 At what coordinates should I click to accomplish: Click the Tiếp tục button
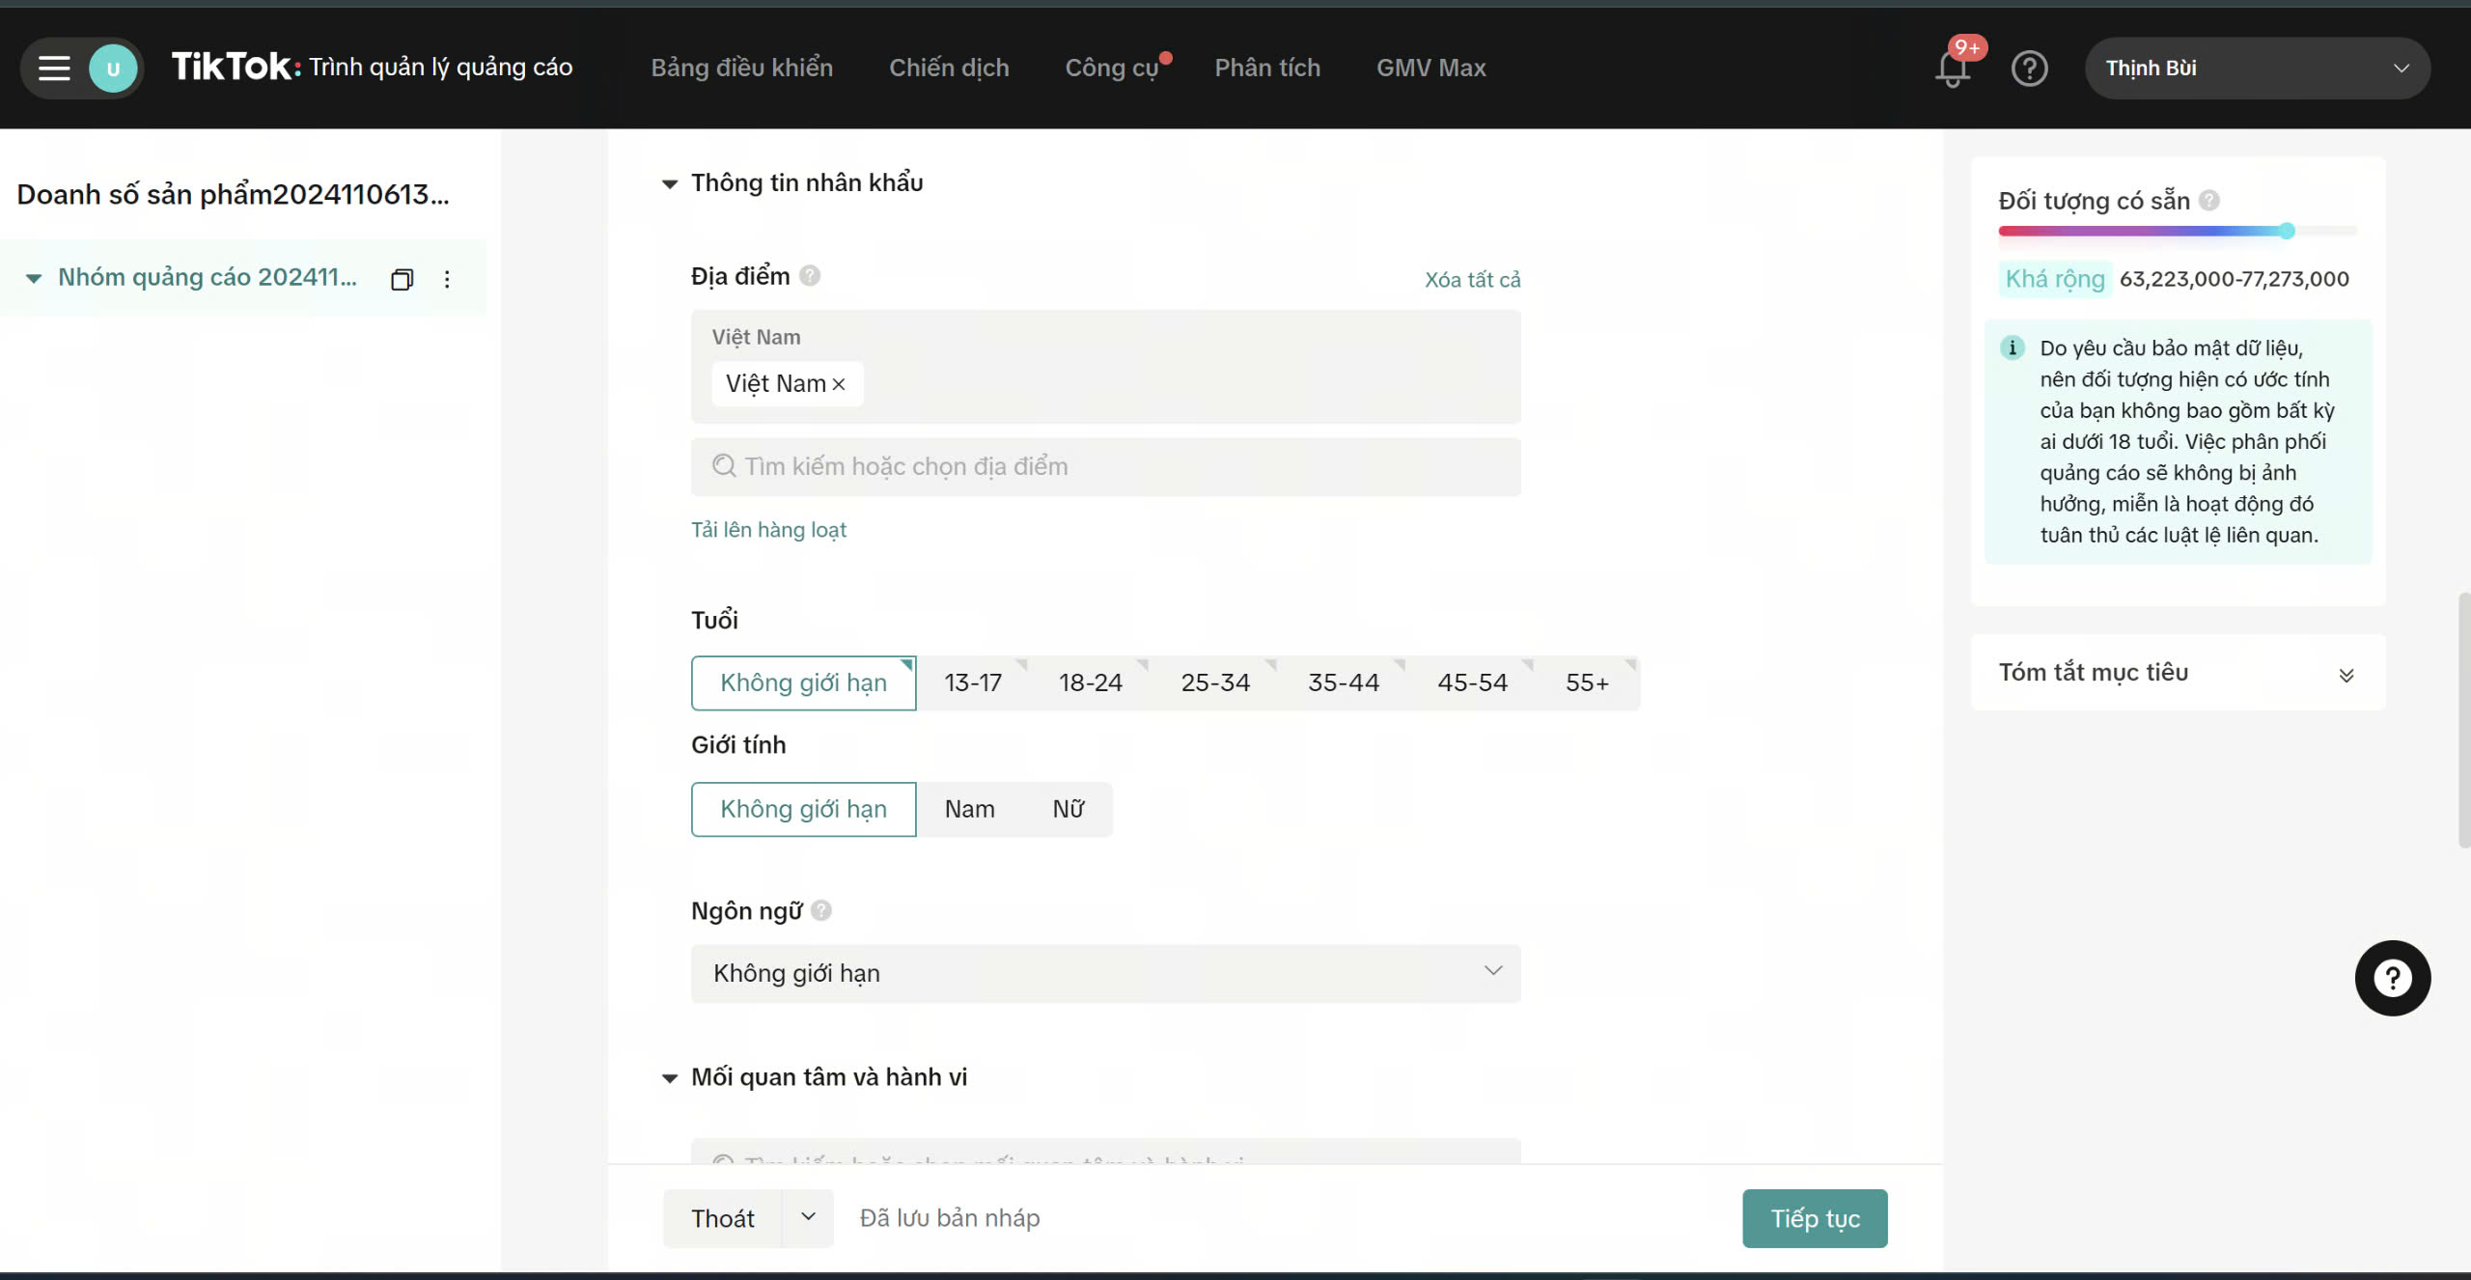point(1815,1218)
